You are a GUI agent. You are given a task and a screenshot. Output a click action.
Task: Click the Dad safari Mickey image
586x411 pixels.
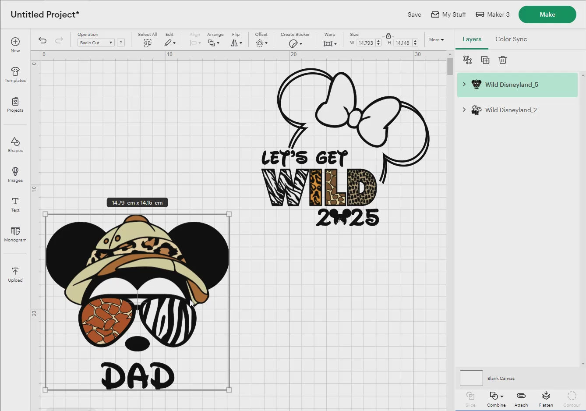coord(137,302)
